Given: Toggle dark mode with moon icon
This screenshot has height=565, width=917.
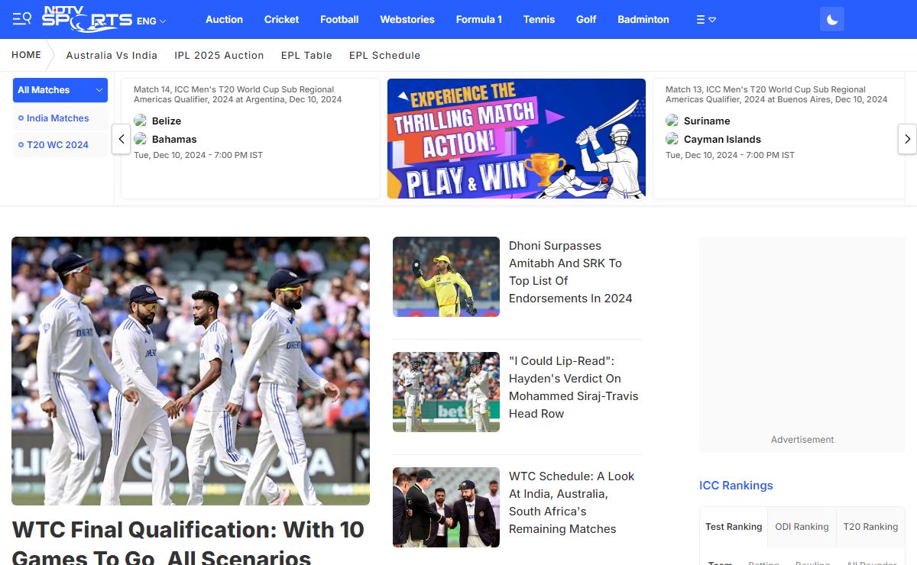Looking at the screenshot, I should pos(831,20).
